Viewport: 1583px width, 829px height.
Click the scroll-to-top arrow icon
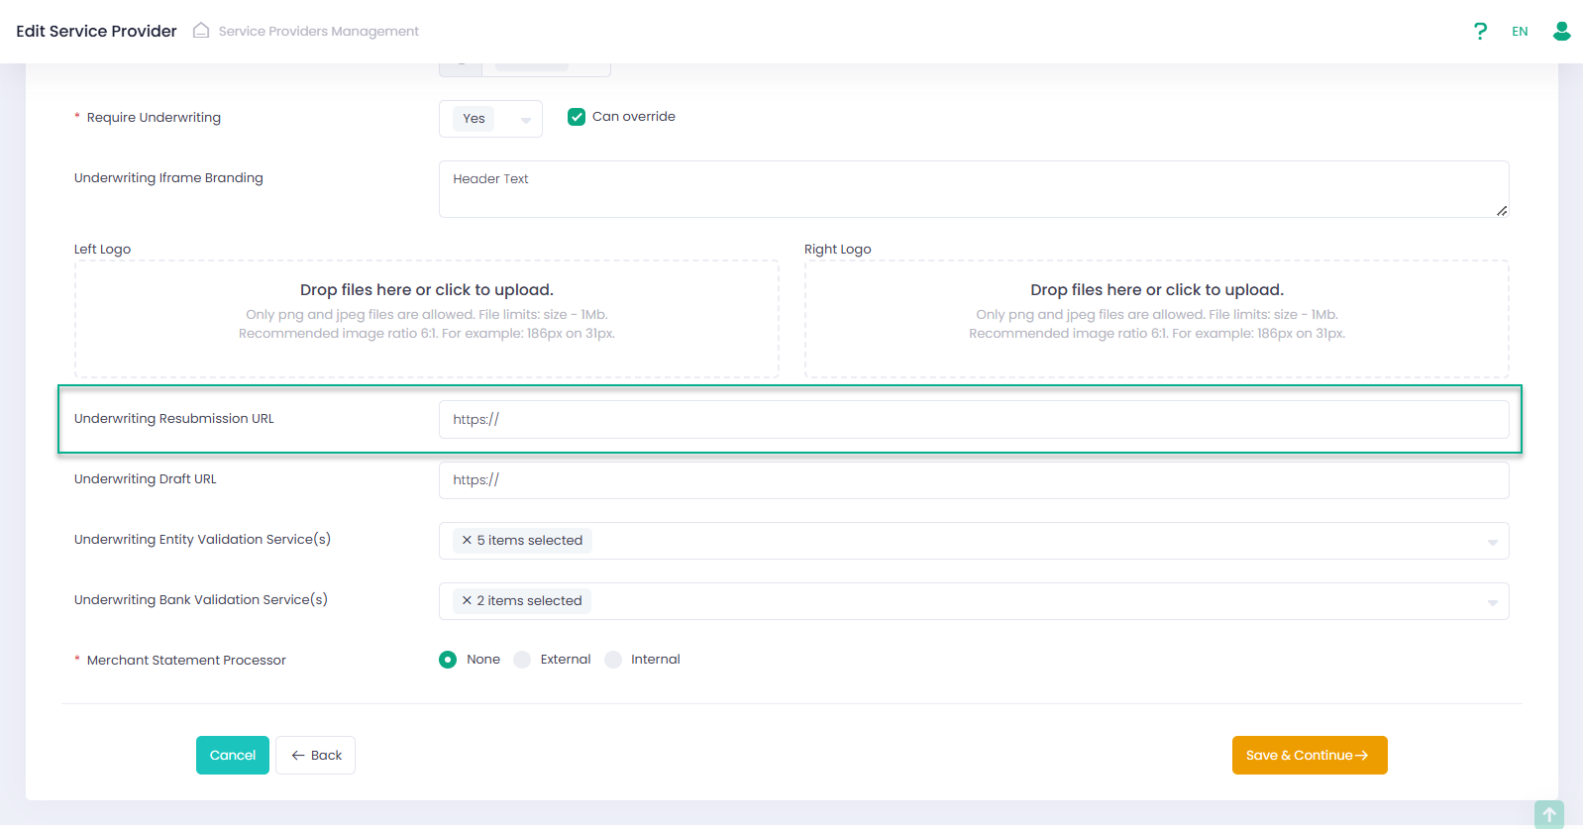coord(1548,814)
